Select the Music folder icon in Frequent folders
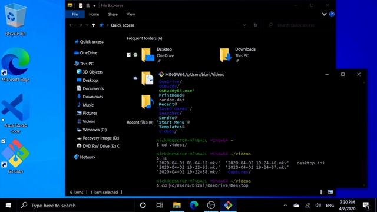The image size is (377, 212). tap(147, 102)
